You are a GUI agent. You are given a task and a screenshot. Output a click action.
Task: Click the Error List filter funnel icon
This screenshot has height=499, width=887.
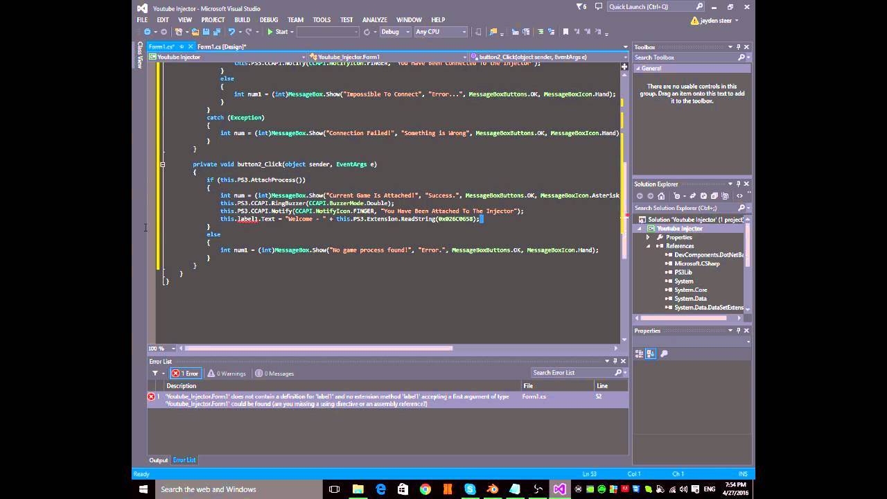pos(155,373)
